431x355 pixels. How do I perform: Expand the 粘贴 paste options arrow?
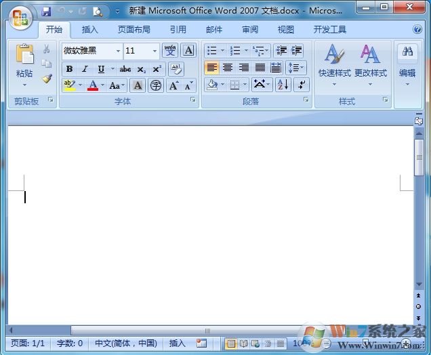(x=24, y=85)
